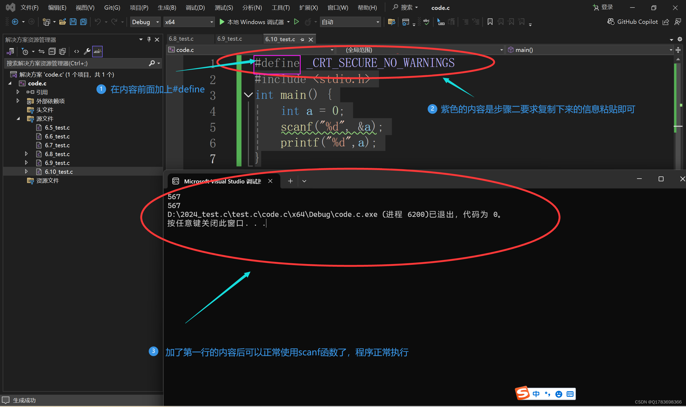Click the 搜索 box in the title bar

405,7
